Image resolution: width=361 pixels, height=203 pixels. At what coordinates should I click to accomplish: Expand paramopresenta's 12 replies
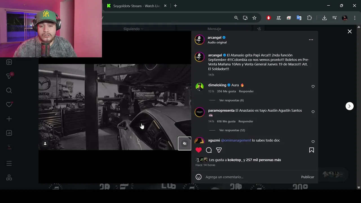point(232,130)
